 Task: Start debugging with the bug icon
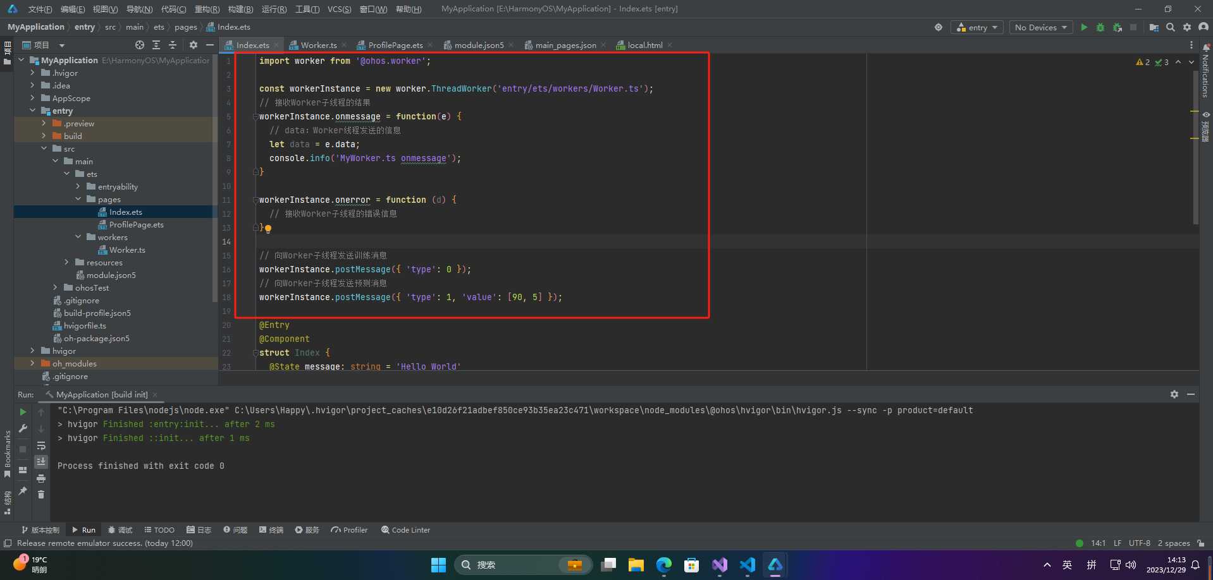pos(1100,27)
